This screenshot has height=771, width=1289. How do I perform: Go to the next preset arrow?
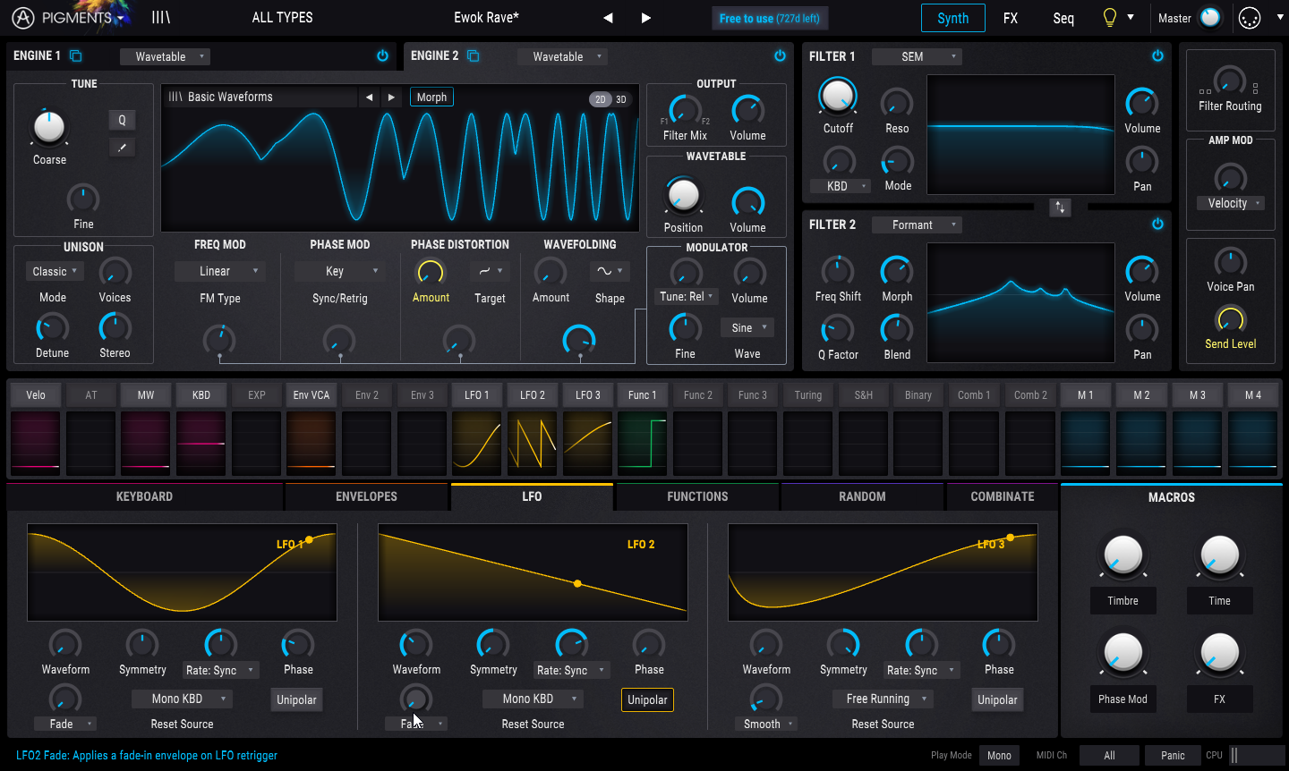pos(646,18)
